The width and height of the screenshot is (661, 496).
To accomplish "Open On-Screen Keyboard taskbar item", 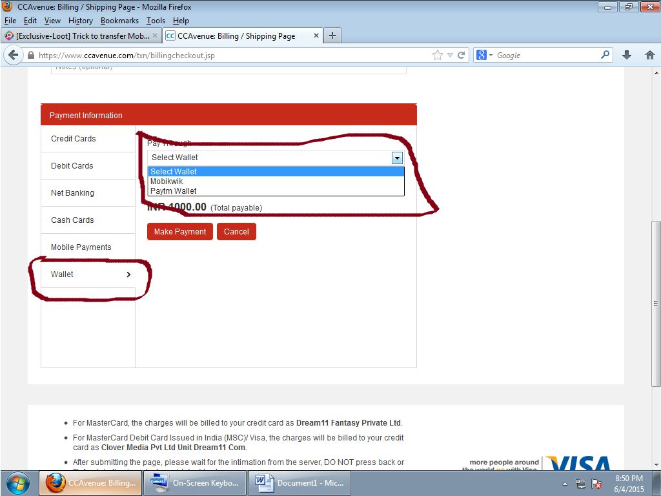I will tap(194, 483).
